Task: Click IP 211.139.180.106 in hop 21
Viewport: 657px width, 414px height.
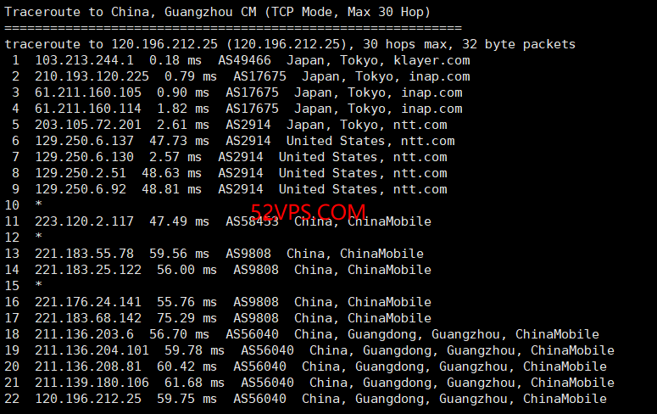Action: tap(92, 383)
